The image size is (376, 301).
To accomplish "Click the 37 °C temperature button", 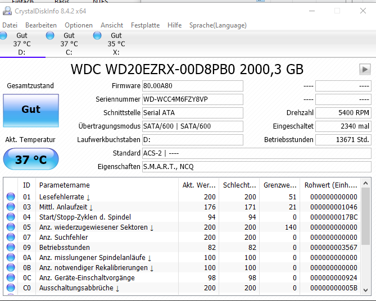I will [31, 159].
